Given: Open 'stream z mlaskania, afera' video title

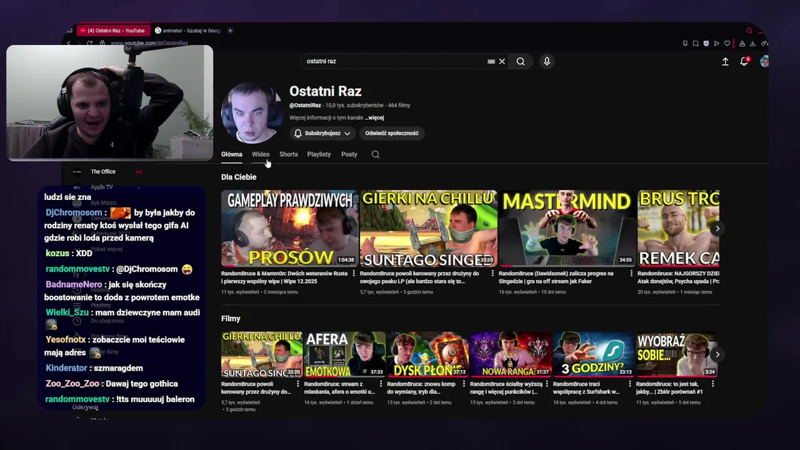Looking at the screenshot, I should (339, 388).
